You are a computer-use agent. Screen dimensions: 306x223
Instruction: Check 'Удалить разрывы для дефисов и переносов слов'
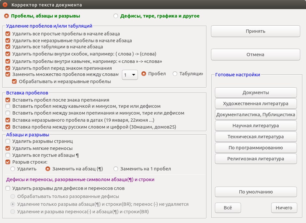[8, 188]
